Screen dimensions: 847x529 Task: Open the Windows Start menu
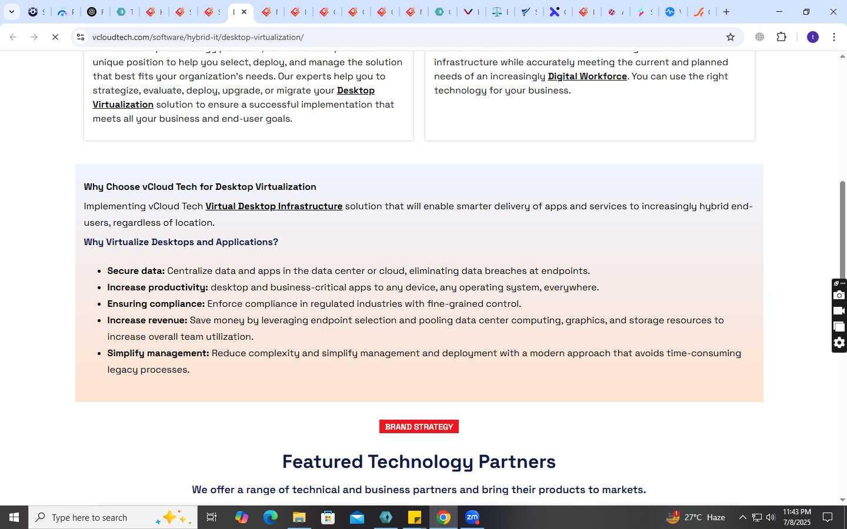point(14,517)
